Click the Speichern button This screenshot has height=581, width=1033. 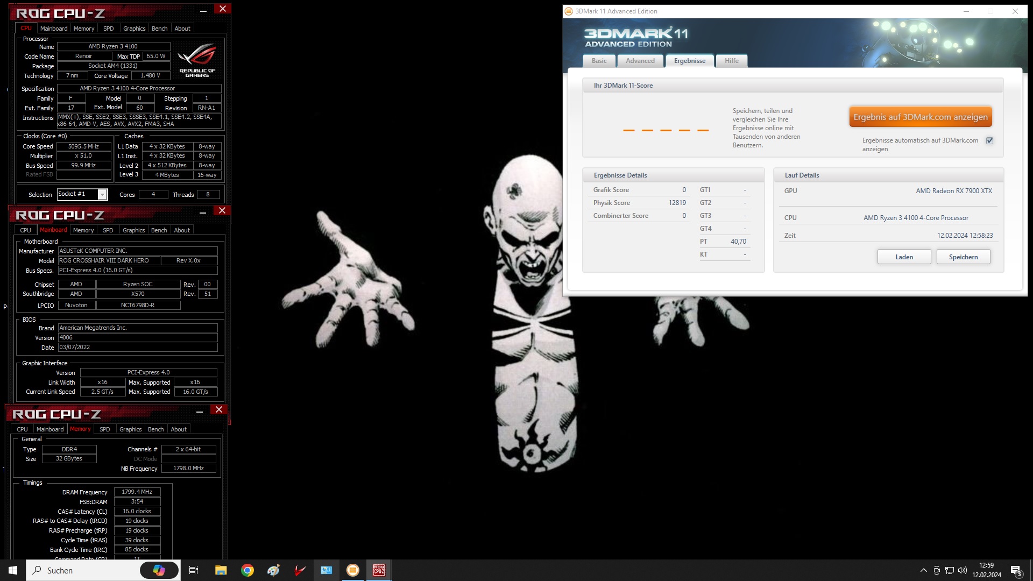click(964, 257)
